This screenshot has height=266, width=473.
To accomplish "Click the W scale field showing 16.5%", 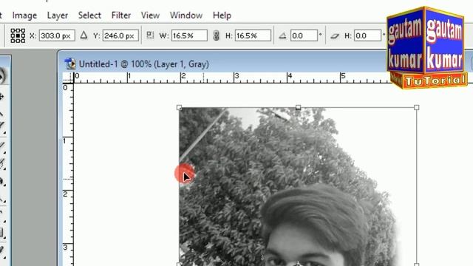I will (189, 35).
